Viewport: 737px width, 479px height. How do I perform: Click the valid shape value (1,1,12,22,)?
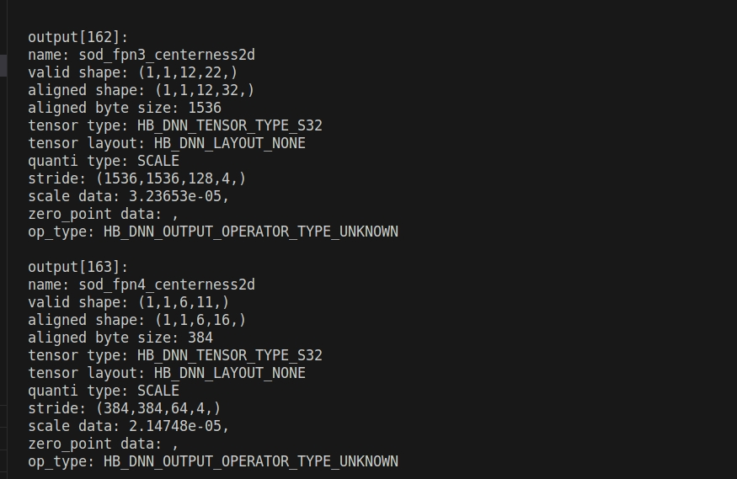click(x=187, y=72)
